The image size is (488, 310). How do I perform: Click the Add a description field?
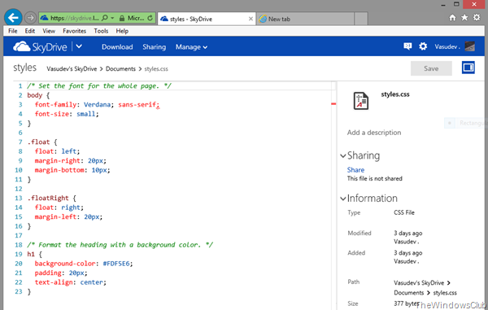374,133
